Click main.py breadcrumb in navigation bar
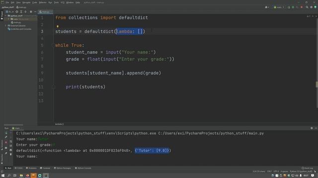 pos(21,7)
